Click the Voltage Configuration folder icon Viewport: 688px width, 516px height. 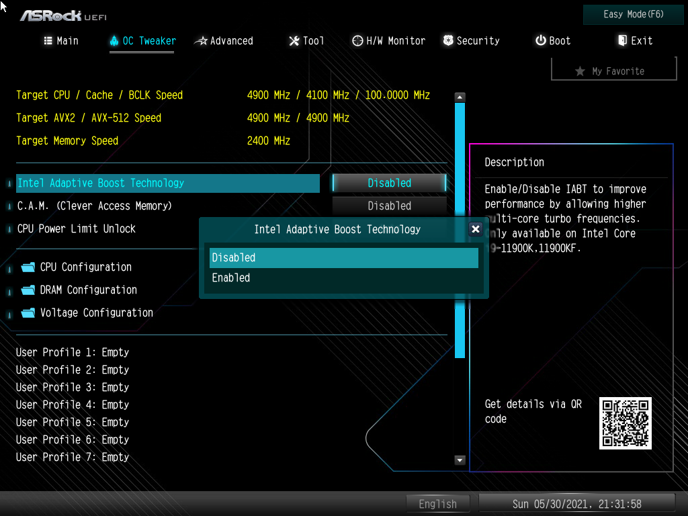pos(28,313)
